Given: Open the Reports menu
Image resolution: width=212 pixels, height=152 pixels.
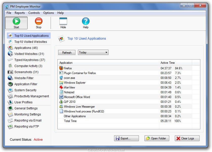Looking at the screenshot, I should [x=20, y=13].
